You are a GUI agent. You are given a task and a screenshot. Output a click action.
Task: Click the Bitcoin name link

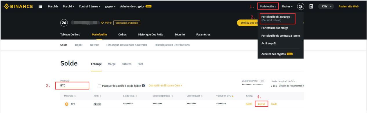(97, 104)
